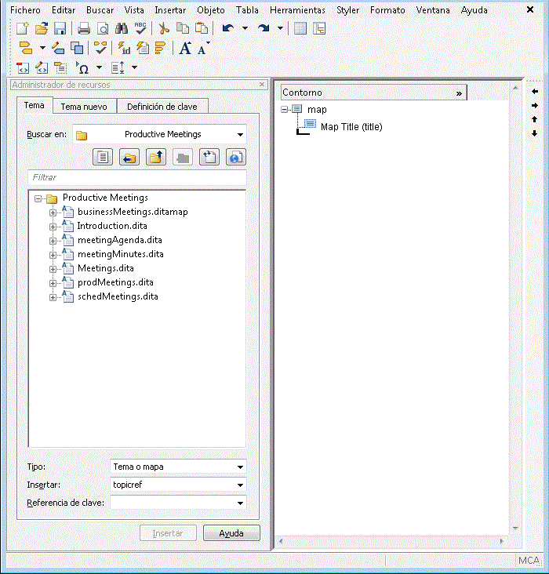Click the up-one-folder button
549x574 pixels.
pyautogui.click(x=156, y=158)
